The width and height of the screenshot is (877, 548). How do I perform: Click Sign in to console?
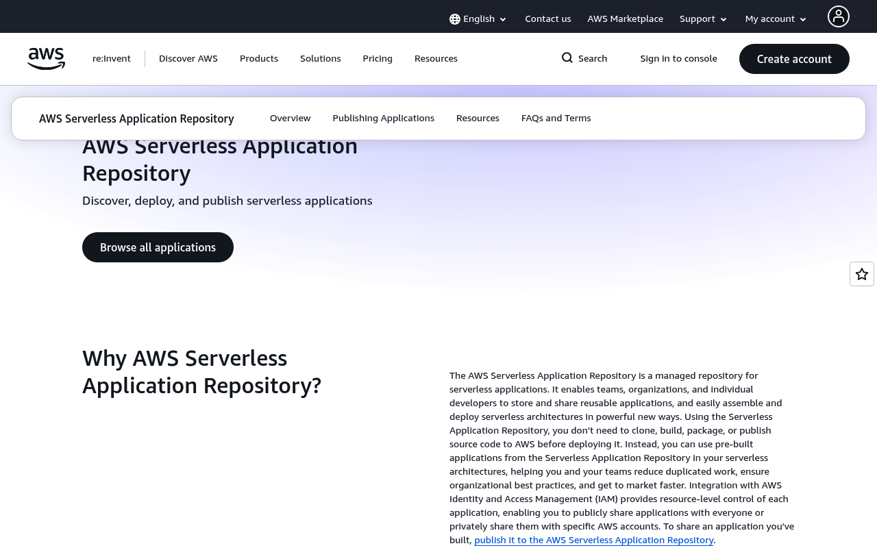point(679,59)
